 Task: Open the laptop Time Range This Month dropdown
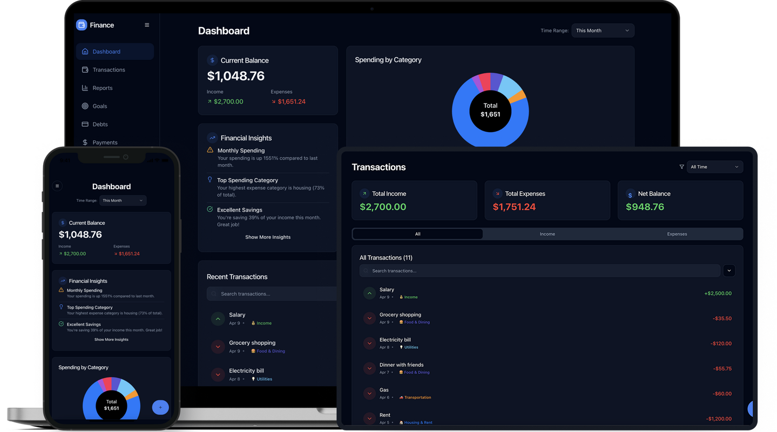tap(603, 31)
